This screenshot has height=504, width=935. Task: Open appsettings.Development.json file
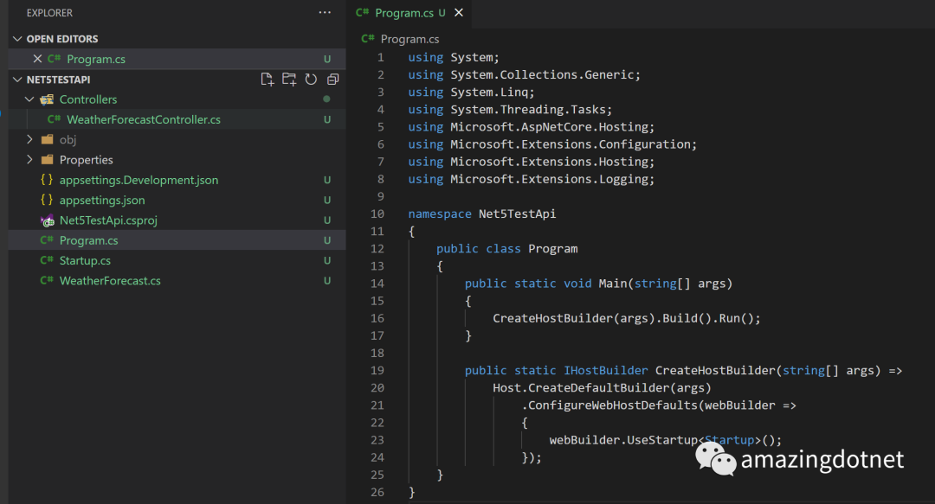click(x=139, y=180)
